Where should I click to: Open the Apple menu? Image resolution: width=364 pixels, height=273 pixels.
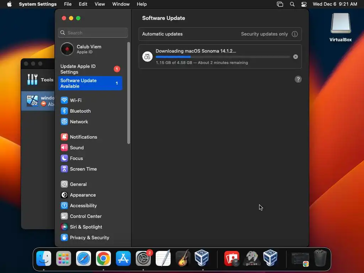pos(9,4)
